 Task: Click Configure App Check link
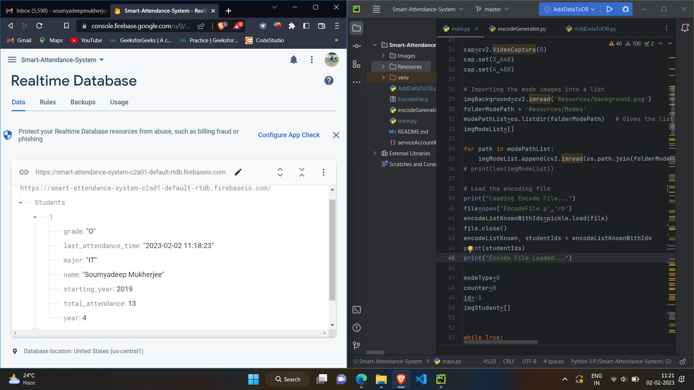tap(289, 135)
